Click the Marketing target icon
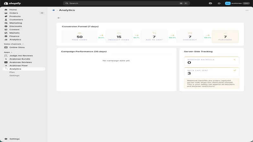 tap(6, 23)
